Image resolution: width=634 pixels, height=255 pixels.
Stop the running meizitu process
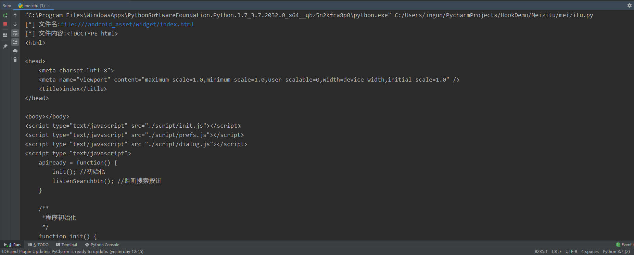click(x=5, y=24)
